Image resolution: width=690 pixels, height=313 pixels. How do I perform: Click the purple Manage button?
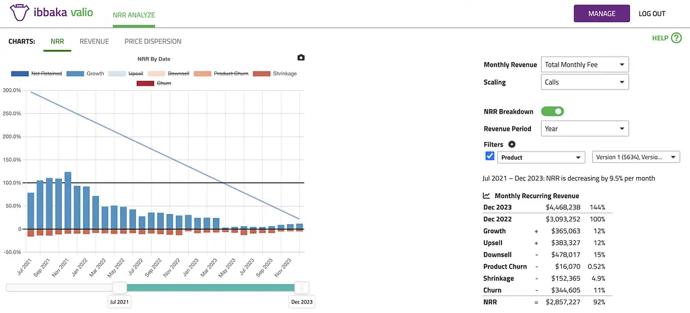point(601,13)
